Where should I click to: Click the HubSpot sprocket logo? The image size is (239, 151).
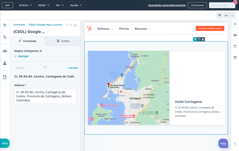(x=89, y=28)
